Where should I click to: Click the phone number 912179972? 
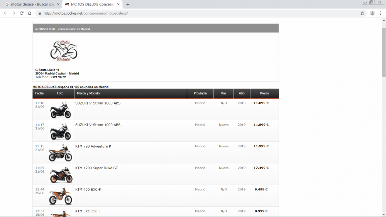pos(58,77)
